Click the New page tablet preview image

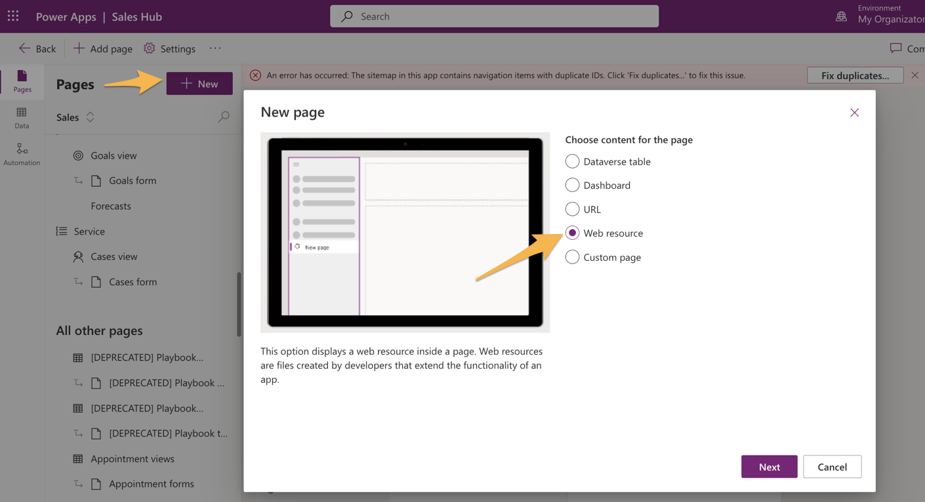(405, 233)
